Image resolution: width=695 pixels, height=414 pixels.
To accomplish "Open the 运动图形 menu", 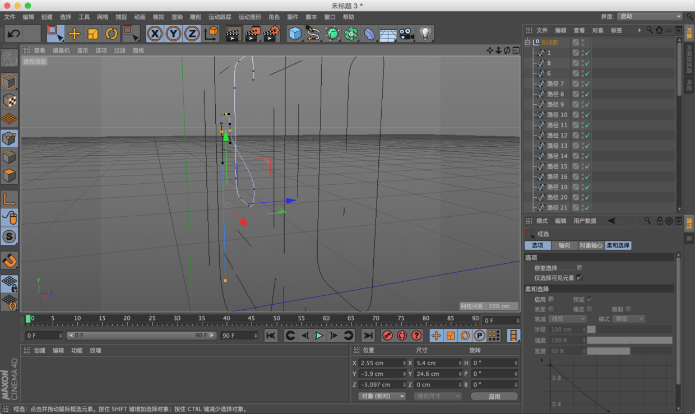I will click(249, 17).
